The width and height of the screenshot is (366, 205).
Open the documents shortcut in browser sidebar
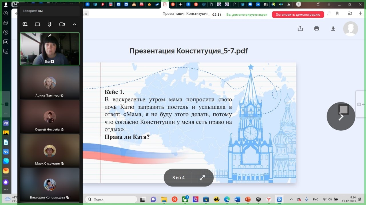pos(6,142)
